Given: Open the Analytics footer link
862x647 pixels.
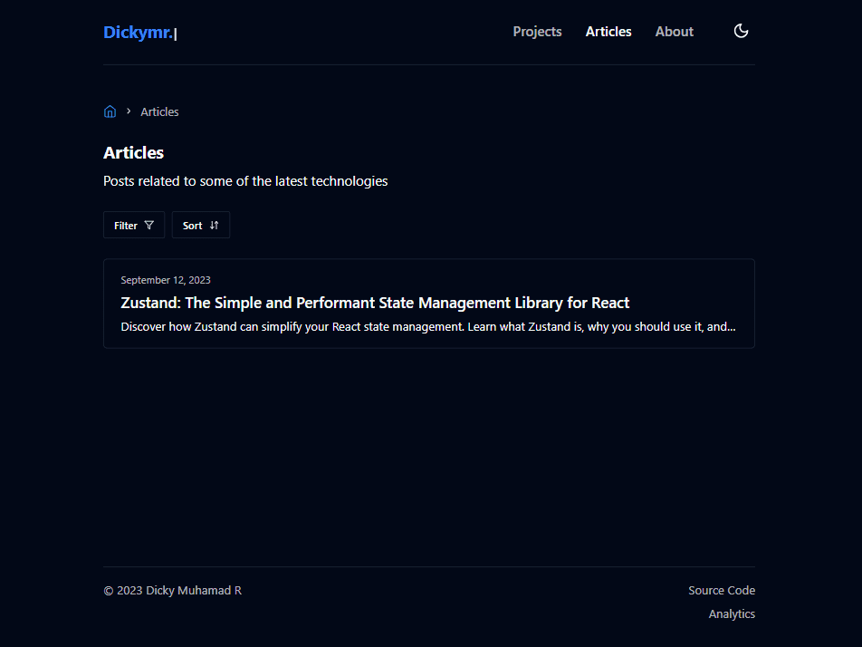Looking at the screenshot, I should pos(732,613).
